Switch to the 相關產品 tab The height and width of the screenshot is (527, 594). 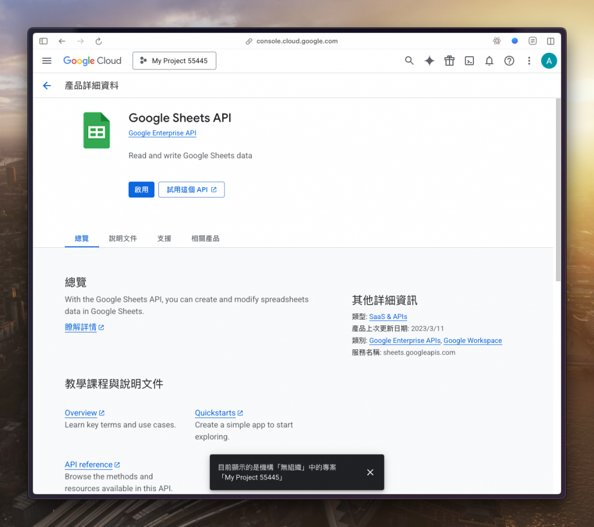pos(205,239)
